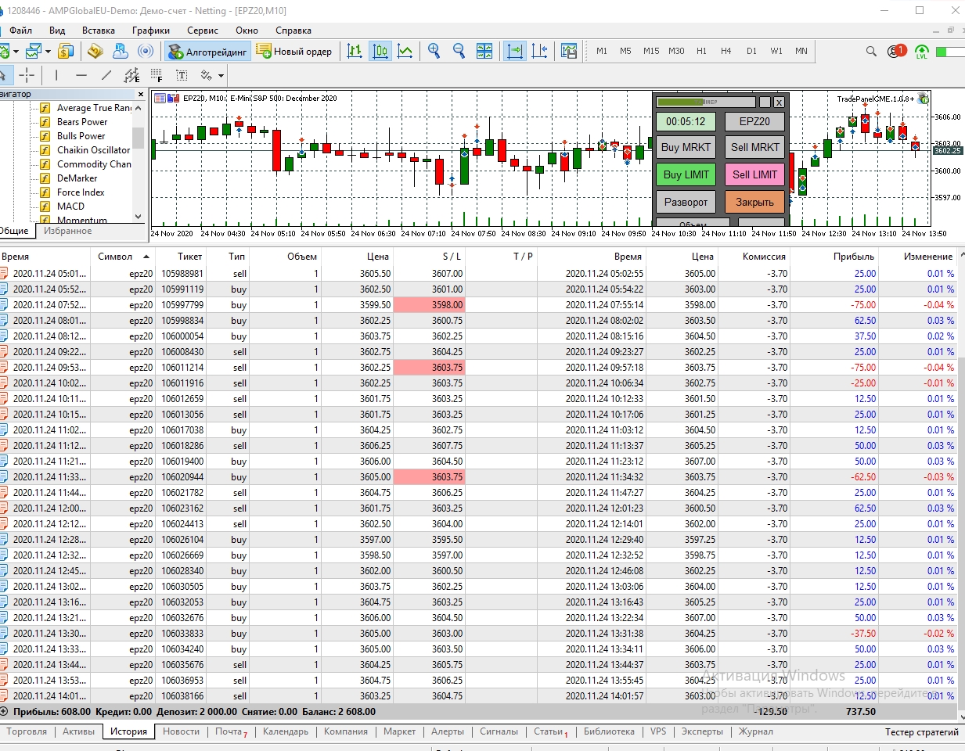Image resolution: width=965 pixels, height=751 pixels.
Task: Save chart as picture icon
Action: (x=569, y=52)
